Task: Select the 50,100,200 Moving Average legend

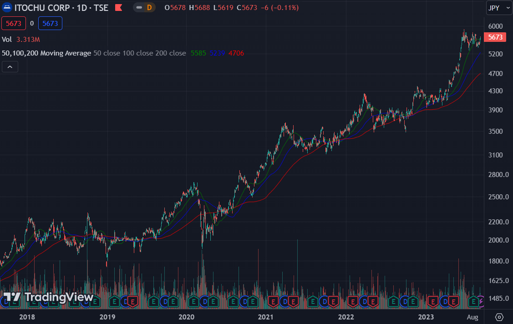Action: tap(46, 53)
